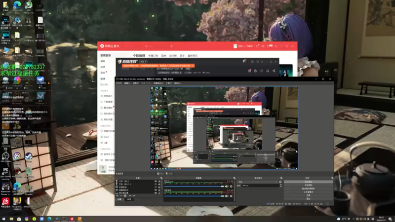The width and height of the screenshot is (395, 222).
Task: Lock the display capture source with monitor icon
Action: coord(159,193)
